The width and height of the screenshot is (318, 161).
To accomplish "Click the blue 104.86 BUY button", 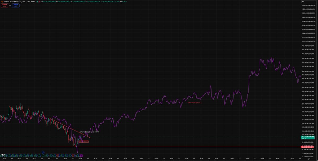I will pyautogui.click(x=16, y=5).
